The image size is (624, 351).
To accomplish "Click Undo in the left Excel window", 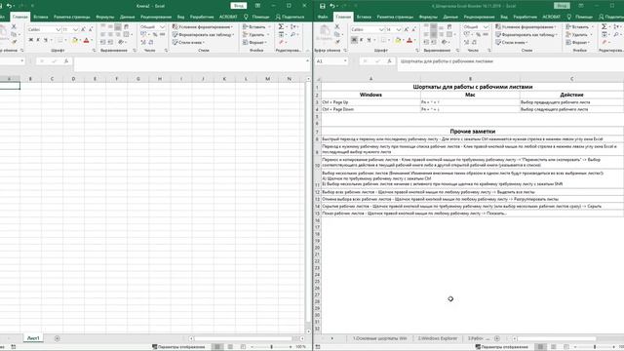I will 9,6.
